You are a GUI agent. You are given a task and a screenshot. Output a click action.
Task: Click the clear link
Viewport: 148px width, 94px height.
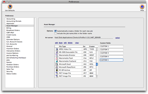click(x=77, y=43)
